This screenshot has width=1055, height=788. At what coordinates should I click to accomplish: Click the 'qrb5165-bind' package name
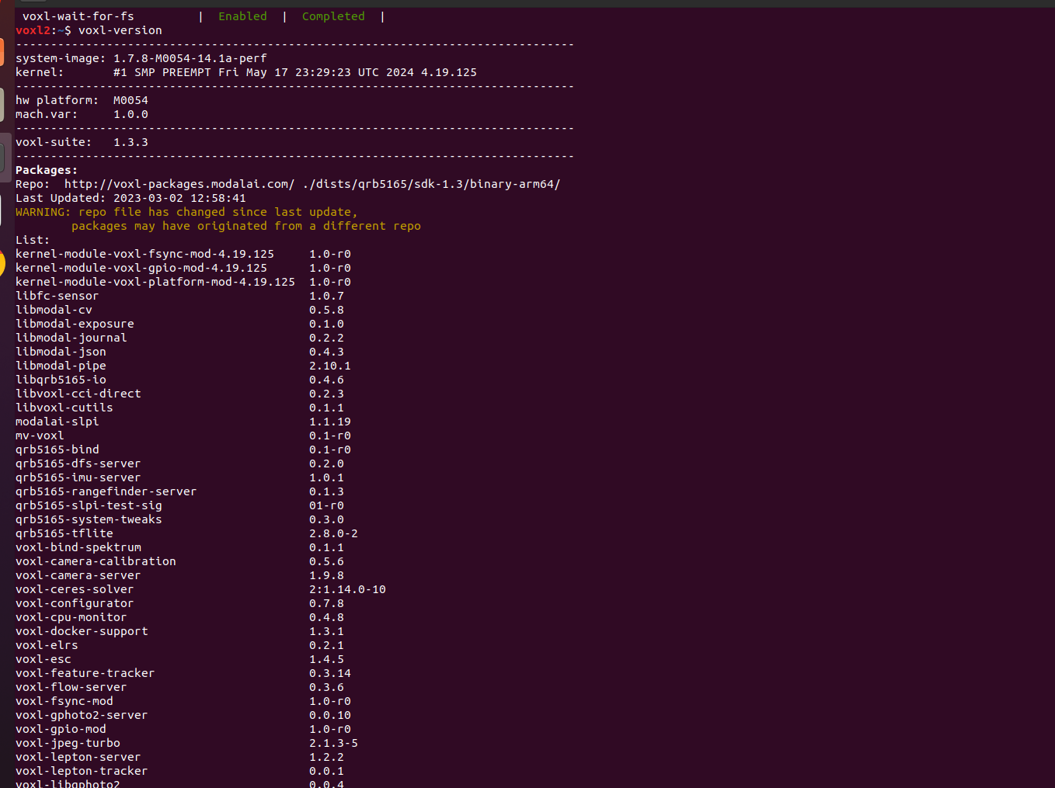[57, 450]
